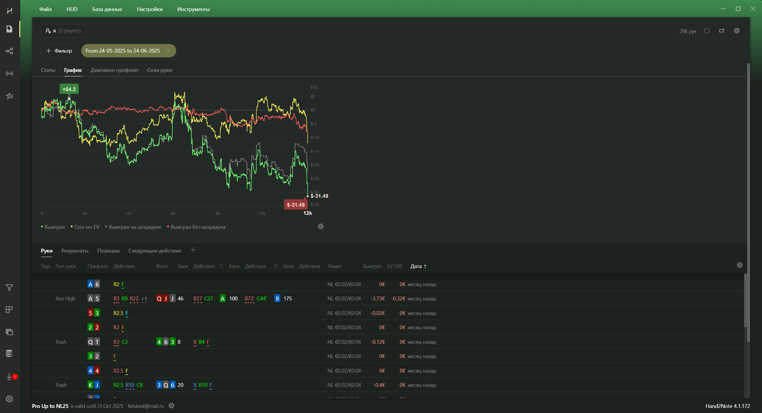Click the report panel vertical scrollbar

pos(748,202)
